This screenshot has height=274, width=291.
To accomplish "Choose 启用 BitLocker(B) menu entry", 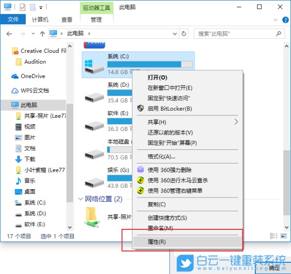I will [x=187, y=109].
